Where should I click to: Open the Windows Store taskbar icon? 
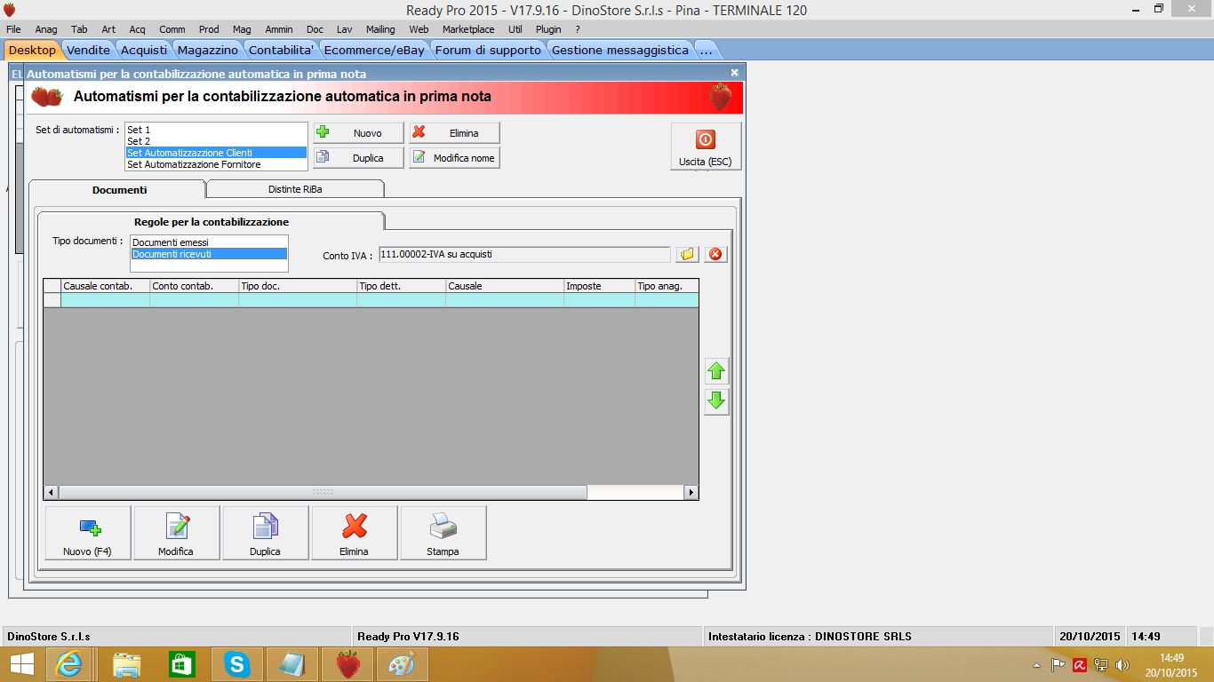(x=181, y=663)
